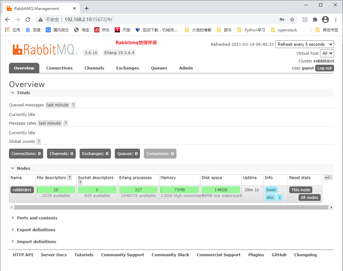This screenshot has height=271, width=343.
Task: Open the 驱动下载 bookmark
Action: click(x=156, y=30)
